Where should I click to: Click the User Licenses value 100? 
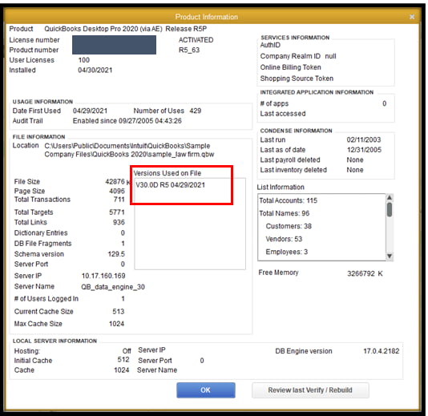pyautogui.click(x=84, y=60)
